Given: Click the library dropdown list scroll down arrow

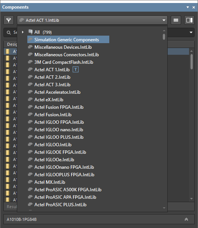Looking at the screenshot, I should point(164,208).
